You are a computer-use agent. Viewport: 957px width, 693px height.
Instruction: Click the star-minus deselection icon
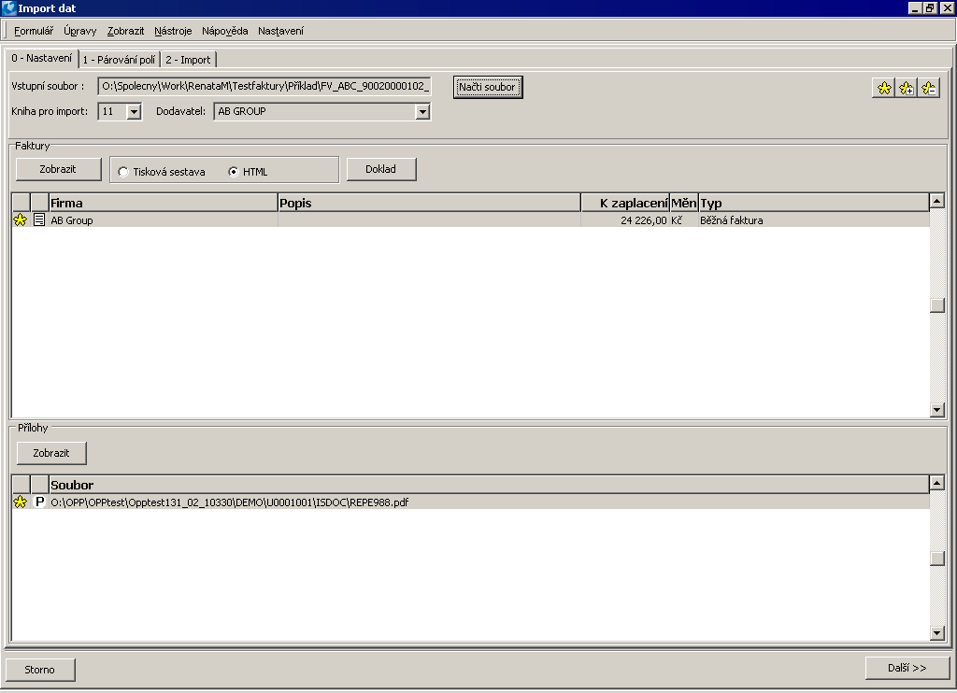coord(929,88)
